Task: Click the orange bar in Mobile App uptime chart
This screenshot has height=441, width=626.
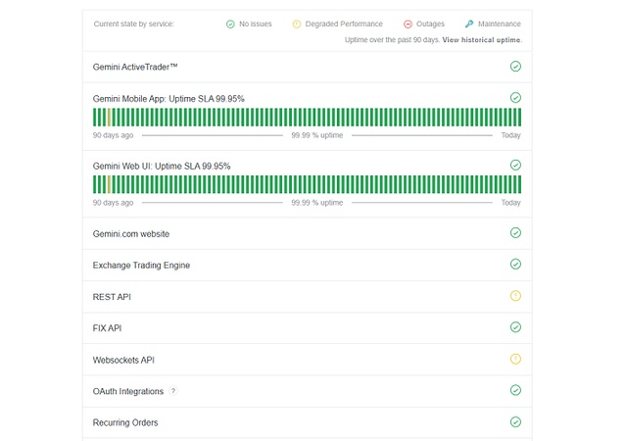Action: pos(110,118)
